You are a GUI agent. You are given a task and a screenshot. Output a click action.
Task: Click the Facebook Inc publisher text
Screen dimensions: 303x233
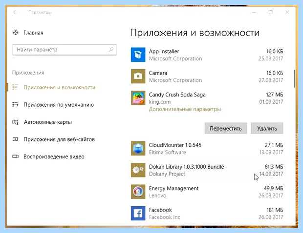coord(164,217)
